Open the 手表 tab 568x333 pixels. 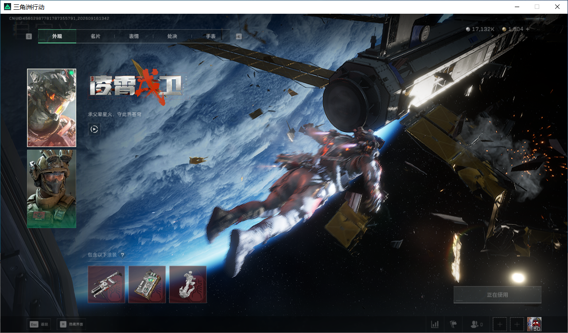[211, 36]
